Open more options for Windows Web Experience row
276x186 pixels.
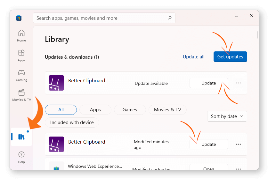tap(238, 169)
